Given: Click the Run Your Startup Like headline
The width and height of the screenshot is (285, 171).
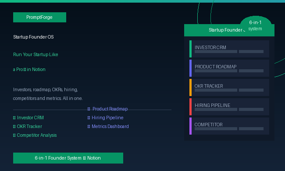Looking at the screenshot, I should [x=36, y=54].
